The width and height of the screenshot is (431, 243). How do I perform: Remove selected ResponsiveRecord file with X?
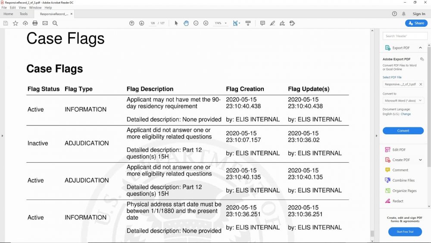point(421,84)
